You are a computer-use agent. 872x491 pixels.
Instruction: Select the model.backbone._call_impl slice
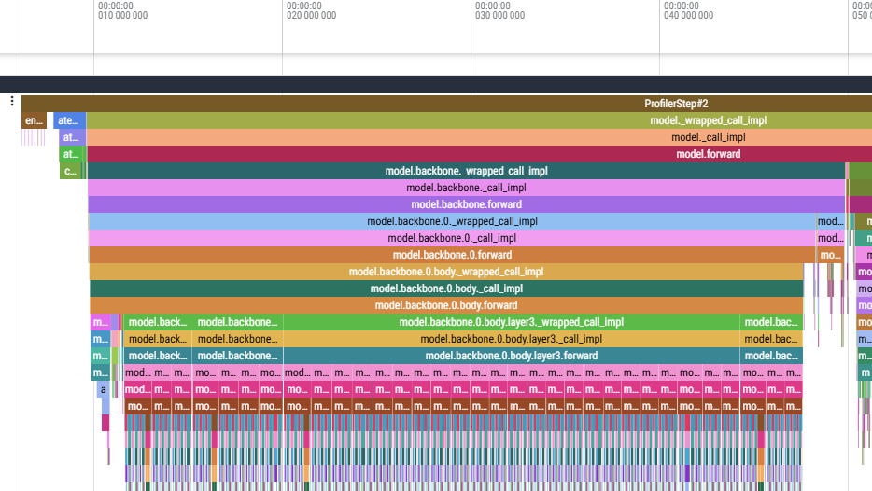[x=466, y=188]
